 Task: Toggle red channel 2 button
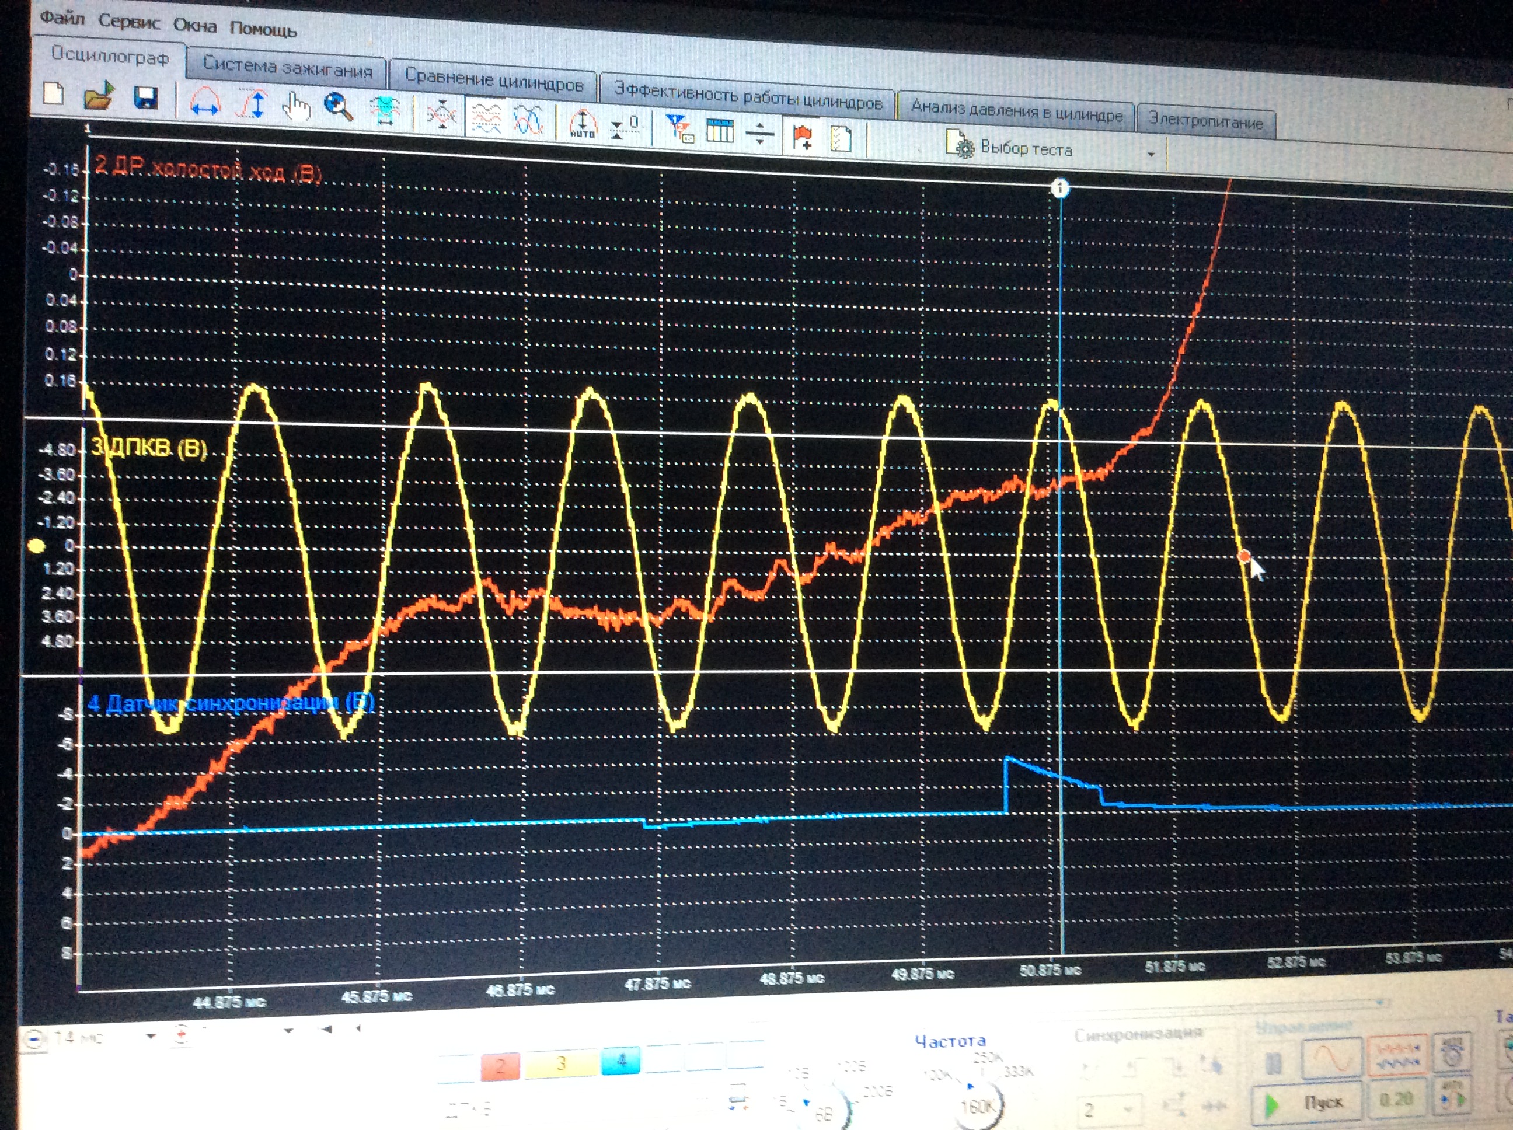pyautogui.click(x=500, y=1066)
